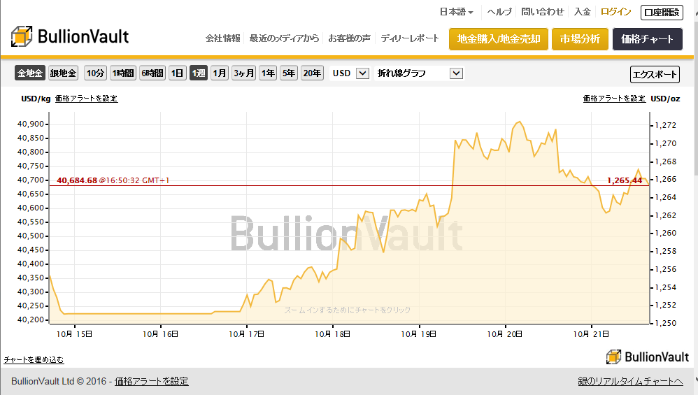Select the 10分 time range
Screen dimensions: 698x395
click(95, 73)
